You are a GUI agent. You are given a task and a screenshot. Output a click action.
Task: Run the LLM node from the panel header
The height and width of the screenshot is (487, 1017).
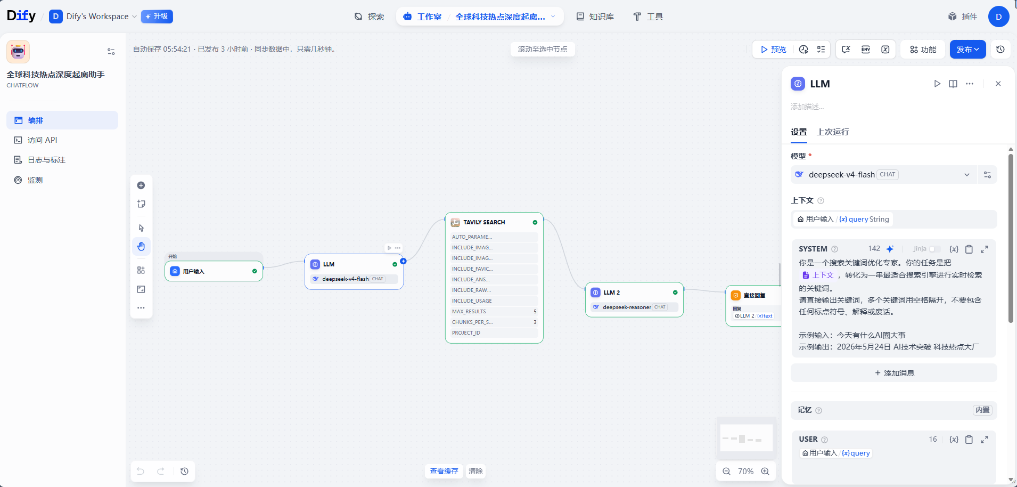point(937,84)
